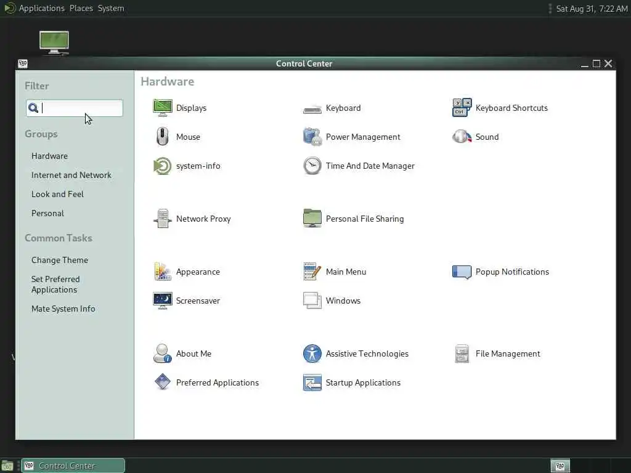Open the Network Proxy icon
Screen dimensions: 631x473
click(x=163, y=219)
